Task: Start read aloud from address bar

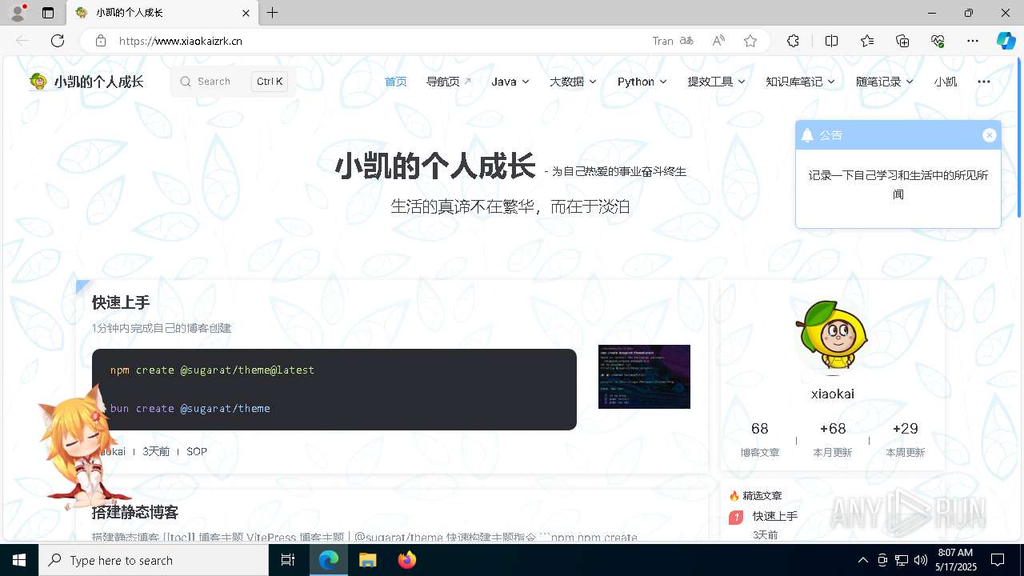Action: click(x=718, y=41)
